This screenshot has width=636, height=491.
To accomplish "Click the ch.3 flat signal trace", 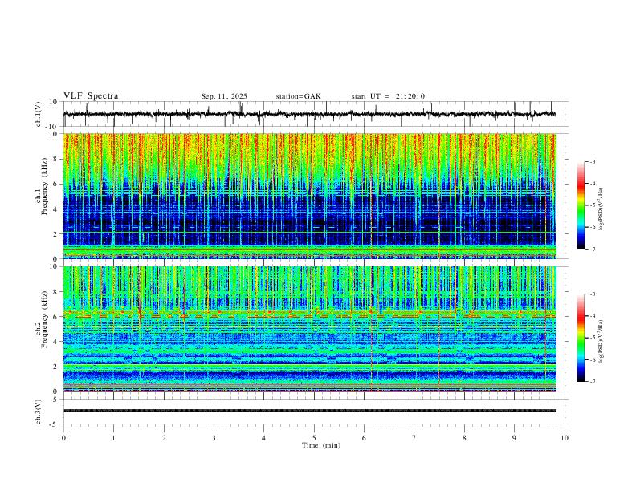I will 309,411.
